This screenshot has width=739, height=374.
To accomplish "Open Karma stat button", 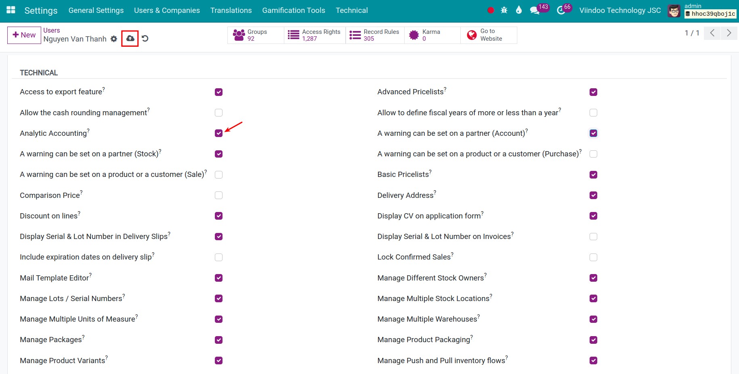I will (x=432, y=35).
